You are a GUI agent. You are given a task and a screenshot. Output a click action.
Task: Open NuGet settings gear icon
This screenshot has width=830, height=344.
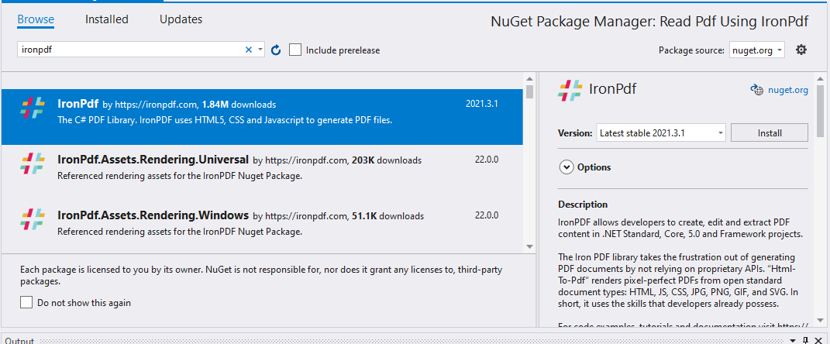(801, 50)
